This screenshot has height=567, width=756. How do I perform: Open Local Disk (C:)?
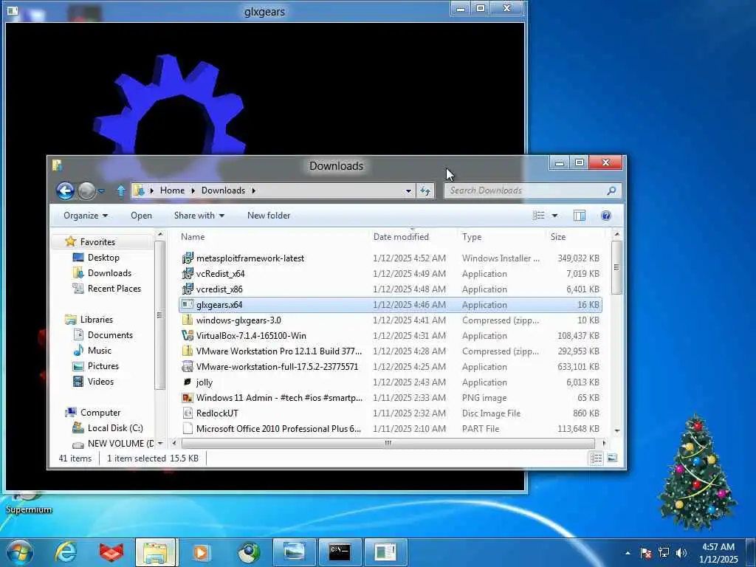[114, 428]
